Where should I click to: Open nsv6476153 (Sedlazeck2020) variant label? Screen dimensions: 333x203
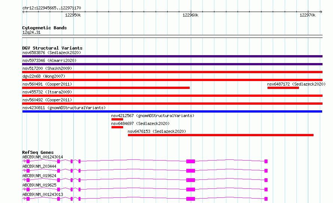click(x=157, y=131)
